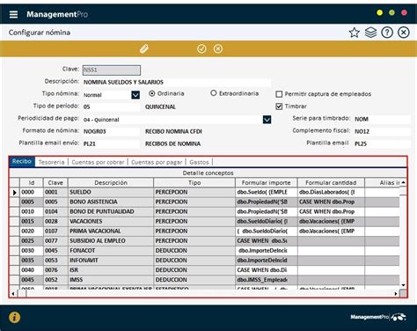Open the Cuentas por pagar tab
The image size is (417, 331).
click(157, 162)
